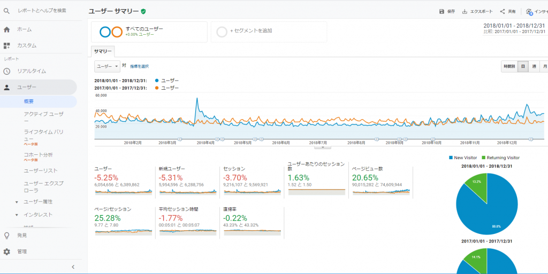Click + セグメントを追加 button
This screenshot has height=274, width=548.
251,30
